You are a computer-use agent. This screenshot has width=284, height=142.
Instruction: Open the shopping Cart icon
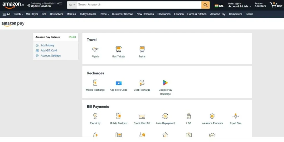[x=276, y=5]
